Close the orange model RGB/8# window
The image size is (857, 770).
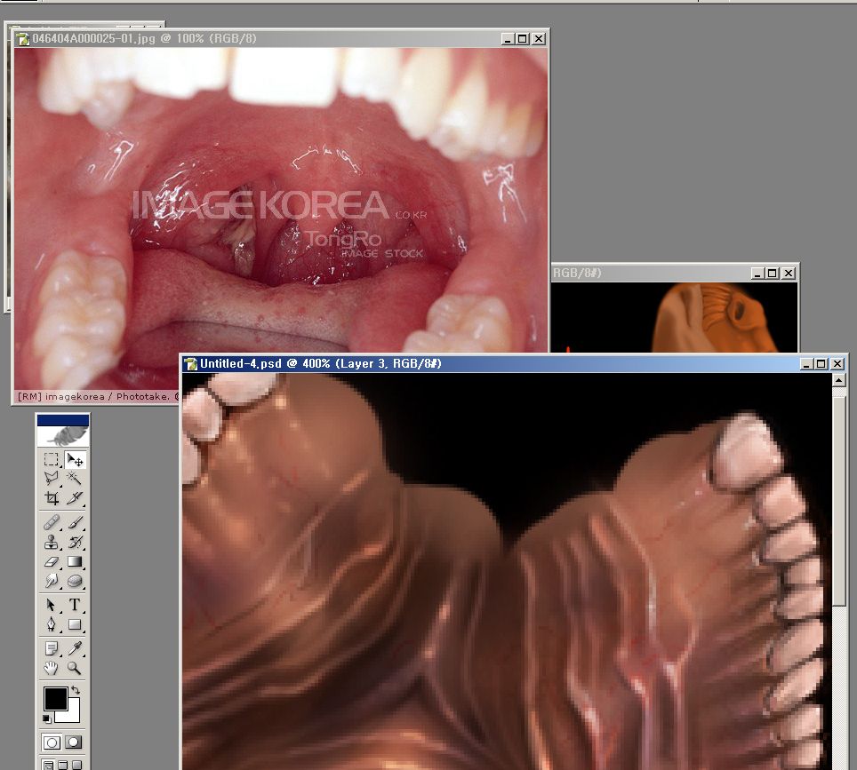point(789,273)
